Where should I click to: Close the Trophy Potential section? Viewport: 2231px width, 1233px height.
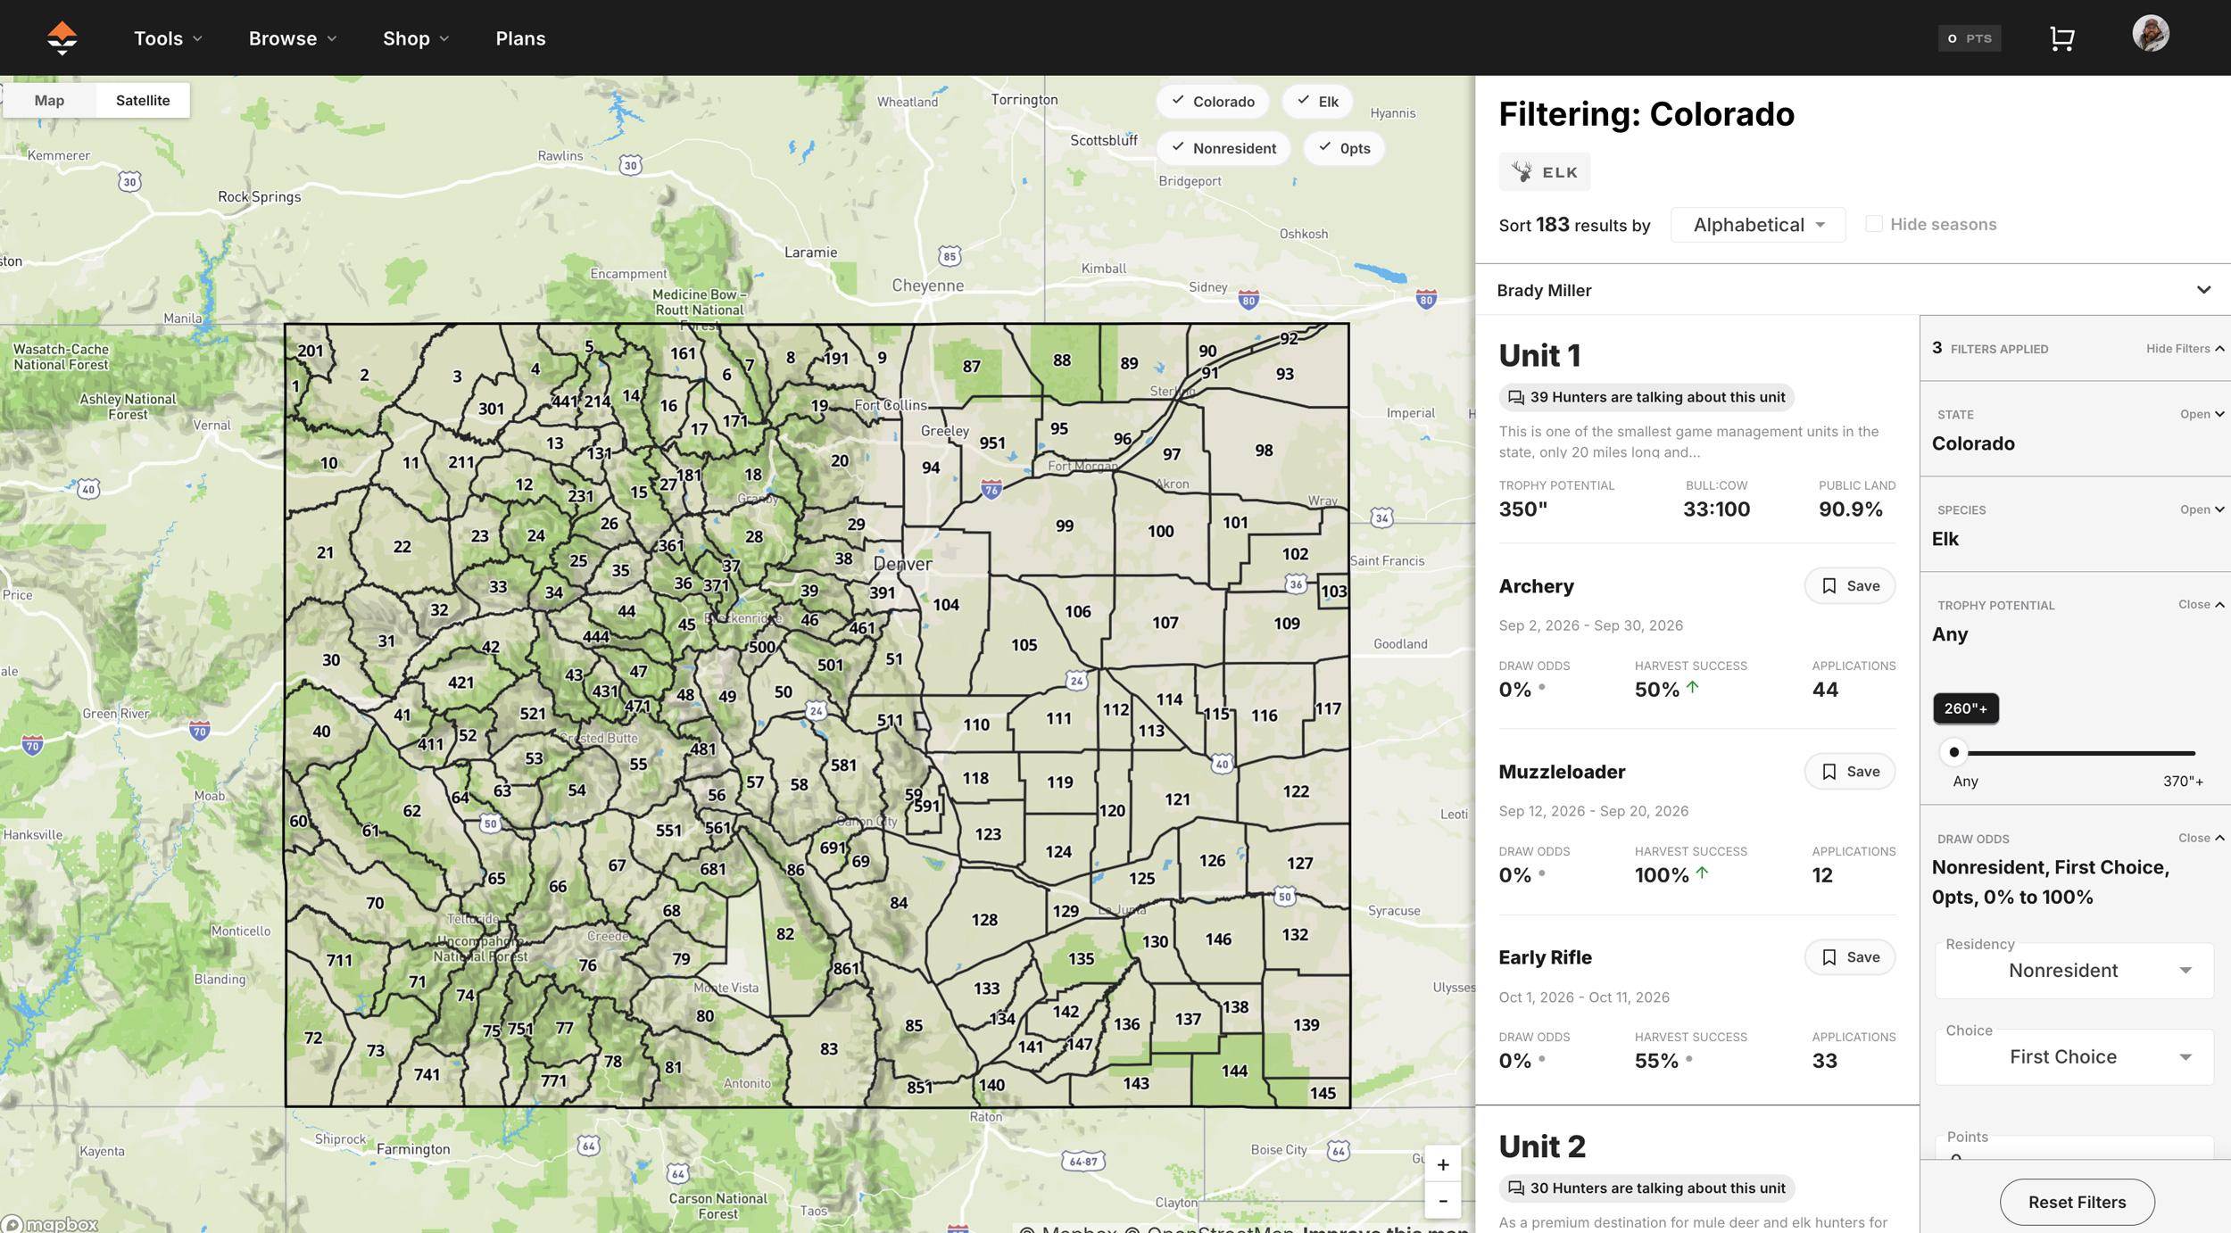pyautogui.click(x=2201, y=604)
